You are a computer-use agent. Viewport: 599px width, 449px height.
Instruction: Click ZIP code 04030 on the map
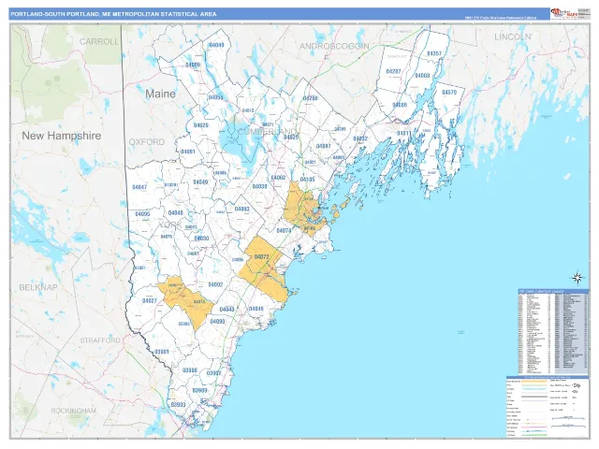pyautogui.click(x=201, y=239)
